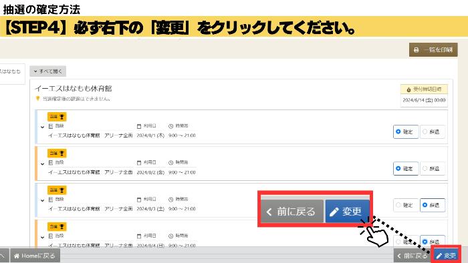Click the 一覧を印刷 print button
Image resolution: width=468 pixels, height=263 pixels.
(x=433, y=50)
